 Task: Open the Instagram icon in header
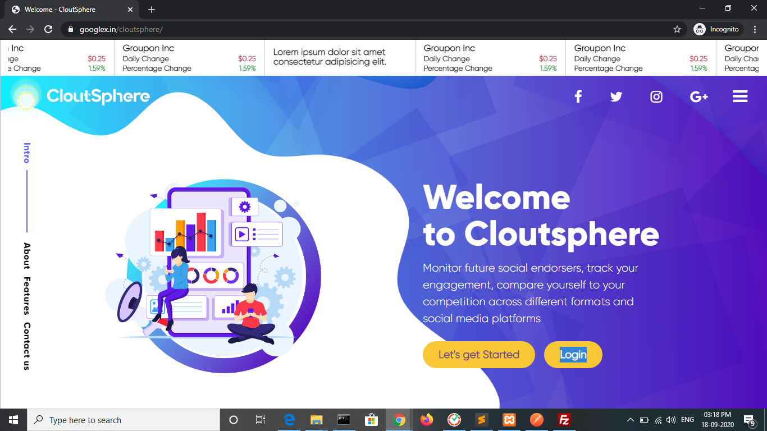[x=656, y=97]
